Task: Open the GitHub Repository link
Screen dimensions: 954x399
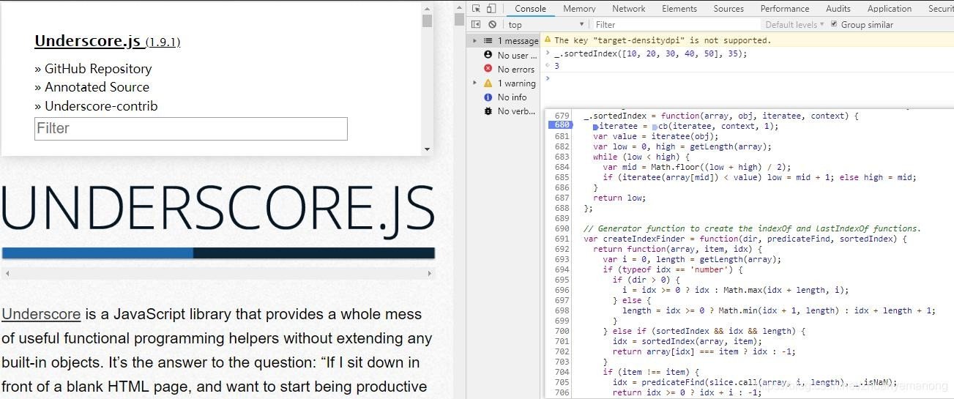Action: [98, 69]
